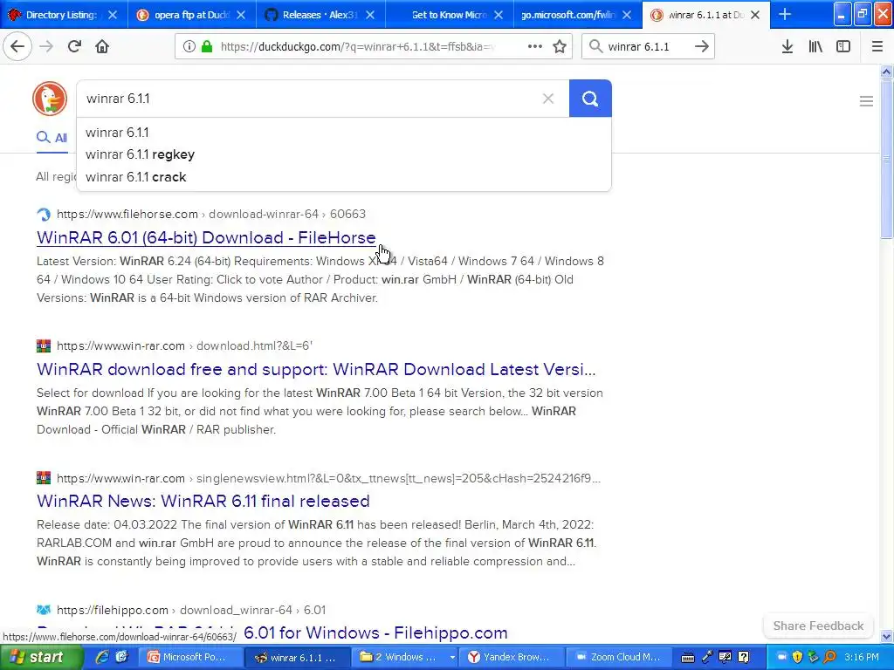Screen dimensions: 894x670
Task: Click the security shield tray icon
Action: pos(797,658)
